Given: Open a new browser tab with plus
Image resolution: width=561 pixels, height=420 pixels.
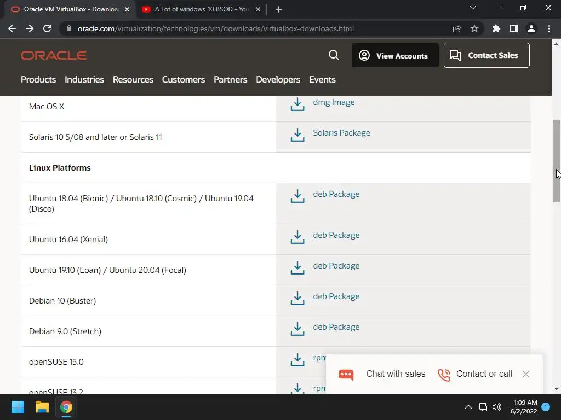Looking at the screenshot, I should [279, 9].
